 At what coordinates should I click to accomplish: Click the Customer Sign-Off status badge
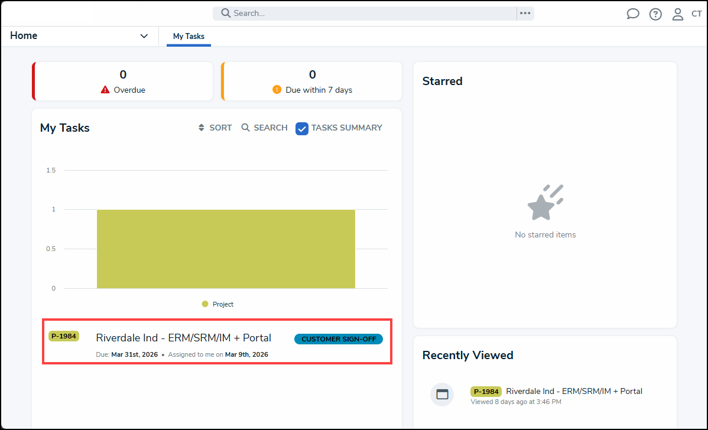point(338,339)
